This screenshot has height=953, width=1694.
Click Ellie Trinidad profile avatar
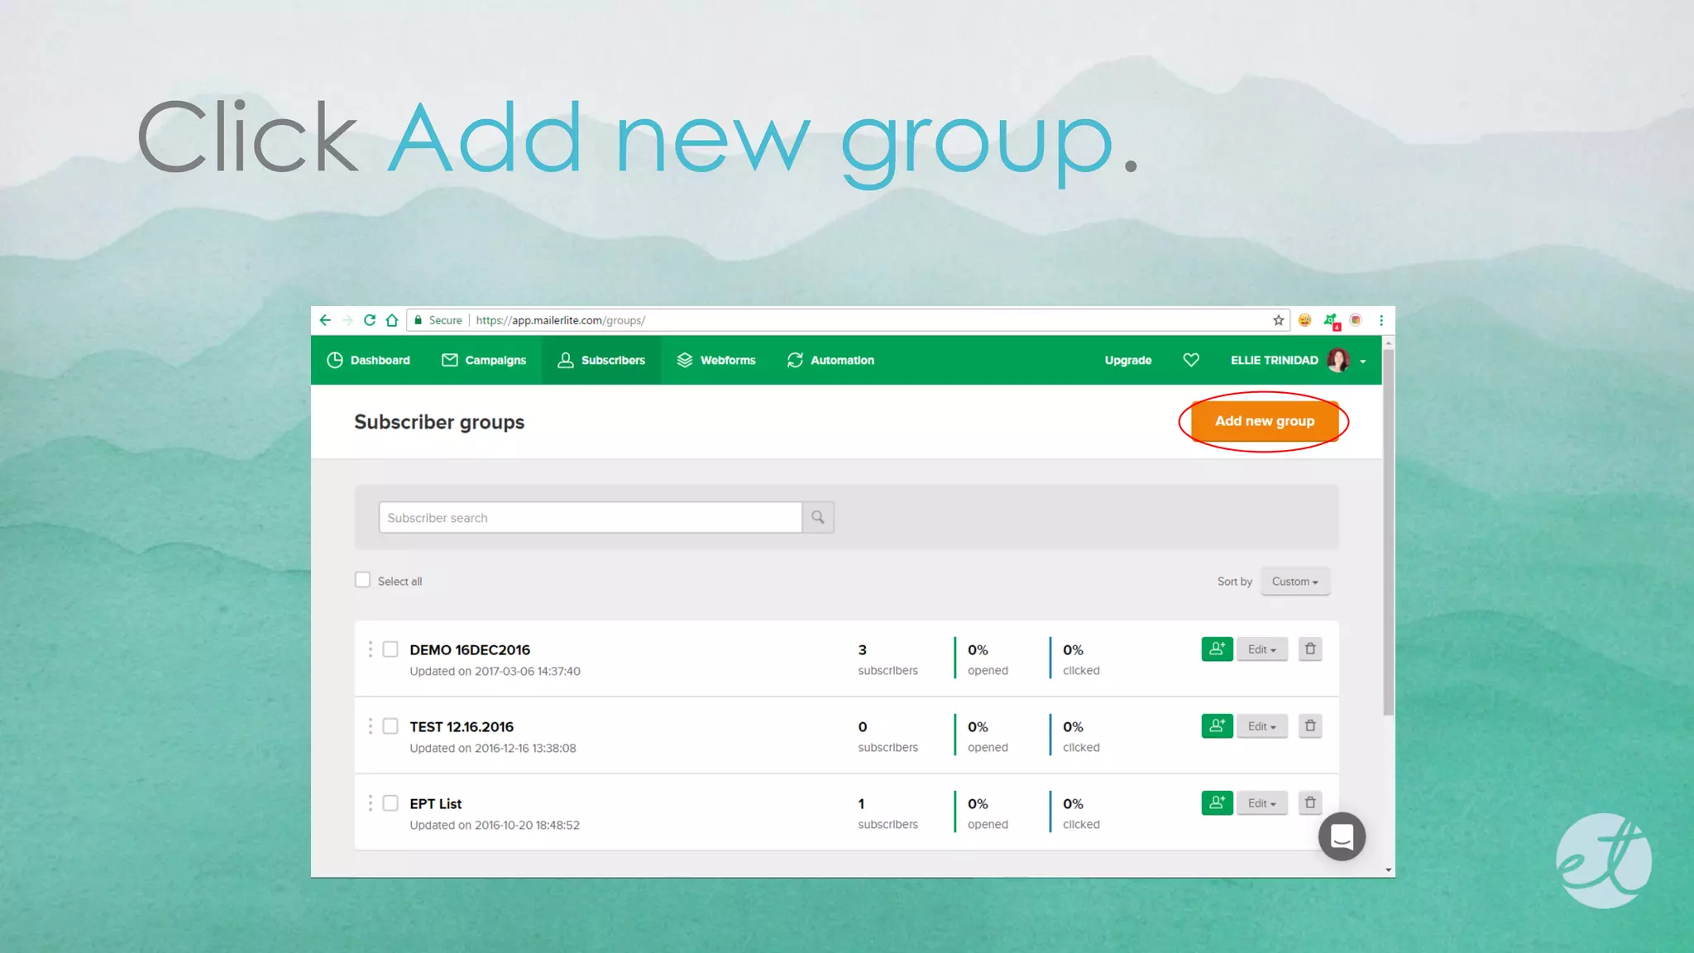(x=1338, y=360)
